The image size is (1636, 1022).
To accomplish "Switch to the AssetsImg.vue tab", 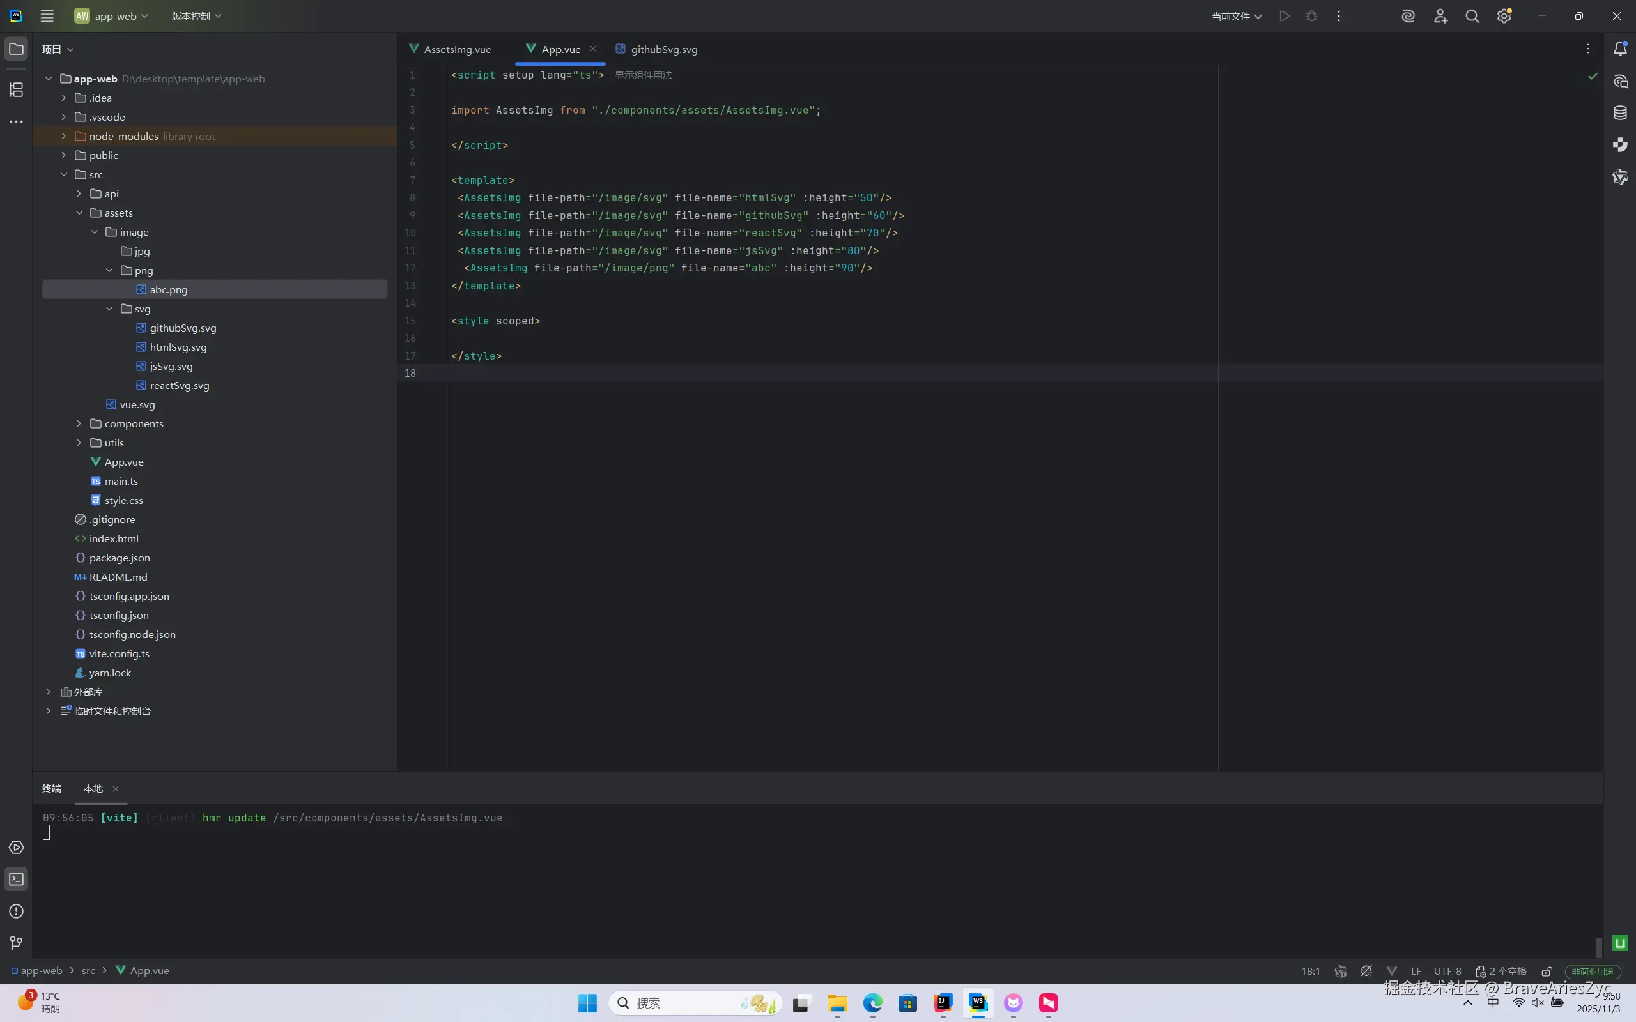I will [x=457, y=49].
